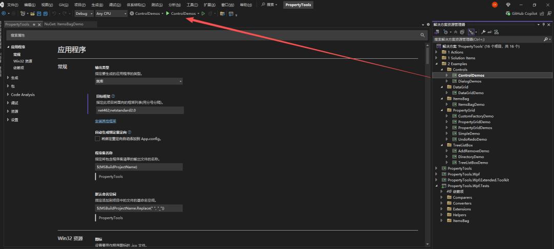554x249 pixels.
Task: Click the auto-hide pin icon of Solution Explorer panel
Action: click(544, 25)
